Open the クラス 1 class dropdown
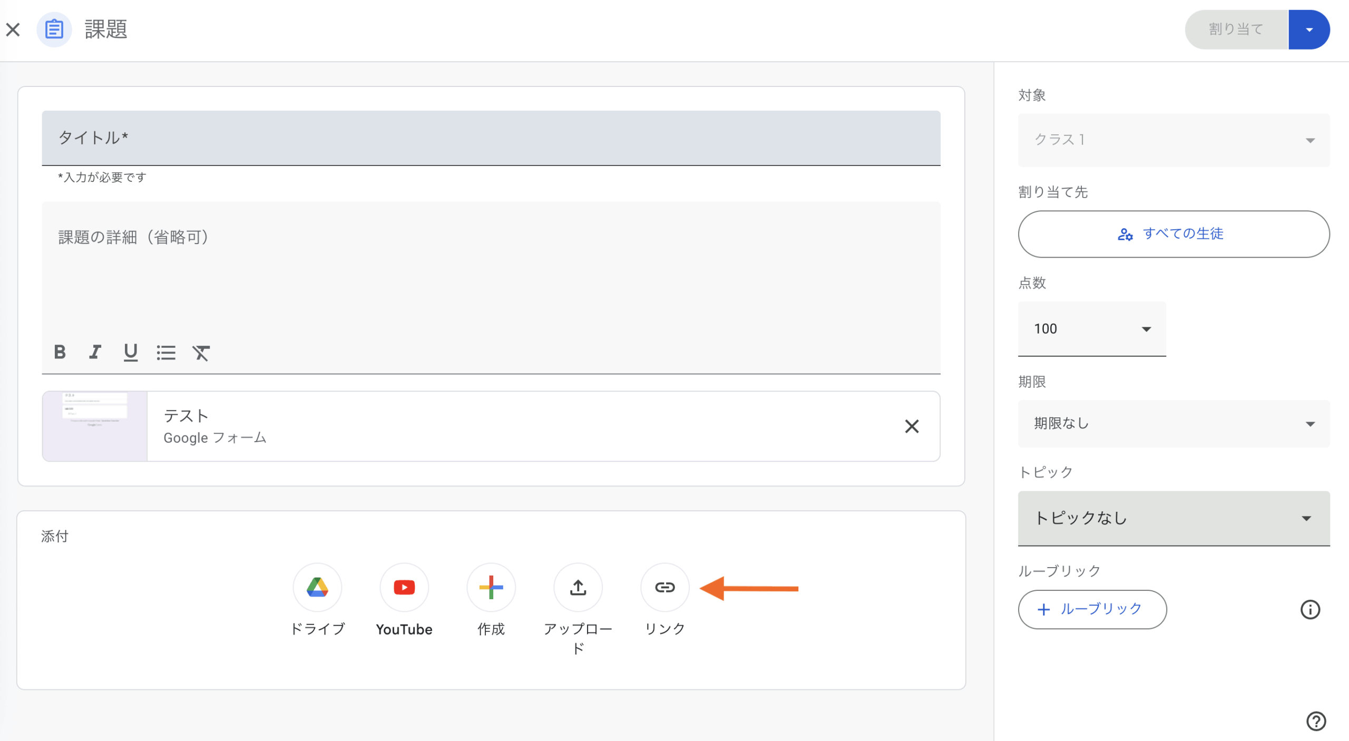Viewport: 1349px width, 741px height. tap(1174, 140)
